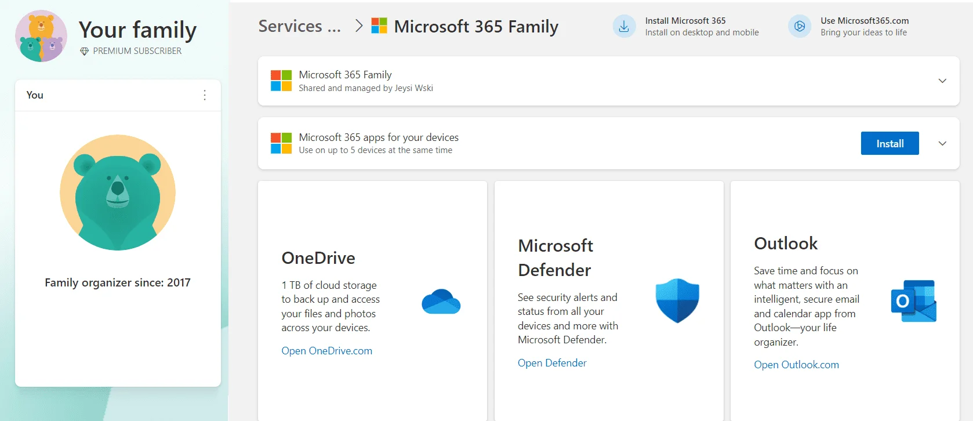Click the Microsoft 365 Family page title
This screenshot has width=973, height=421.
pos(476,26)
